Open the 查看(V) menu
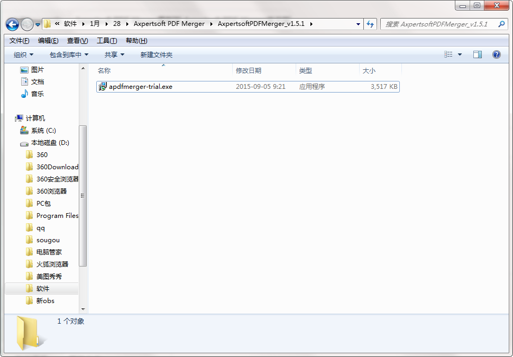 tap(78, 41)
